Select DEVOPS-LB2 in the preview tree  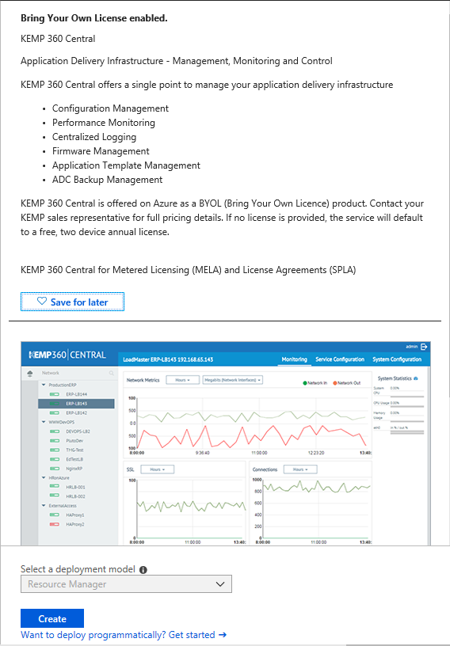click(78, 431)
